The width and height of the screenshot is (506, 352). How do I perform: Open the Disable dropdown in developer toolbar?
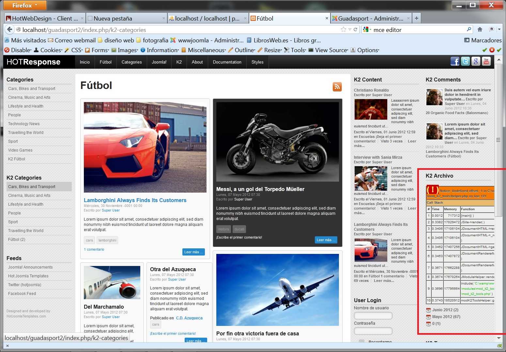[18, 50]
